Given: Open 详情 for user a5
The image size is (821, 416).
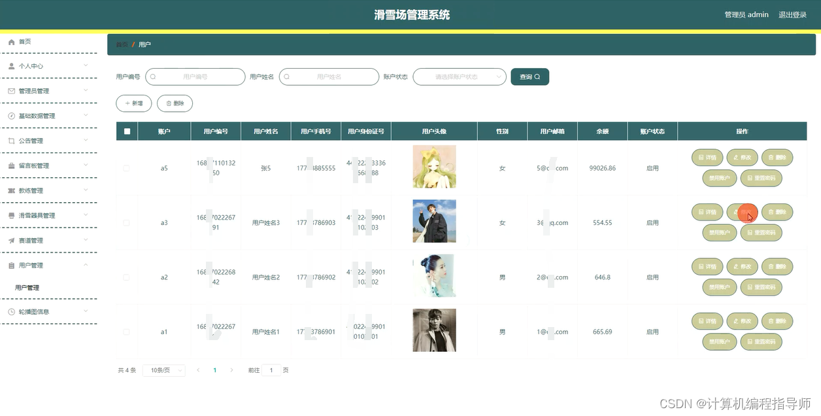Looking at the screenshot, I should tap(707, 157).
